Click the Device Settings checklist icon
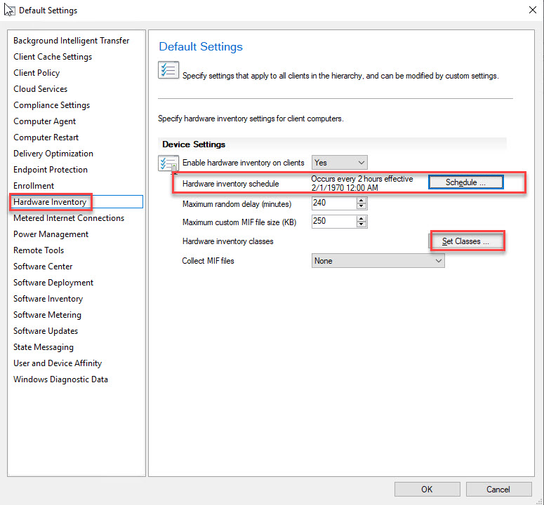The width and height of the screenshot is (544, 505). point(168,164)
